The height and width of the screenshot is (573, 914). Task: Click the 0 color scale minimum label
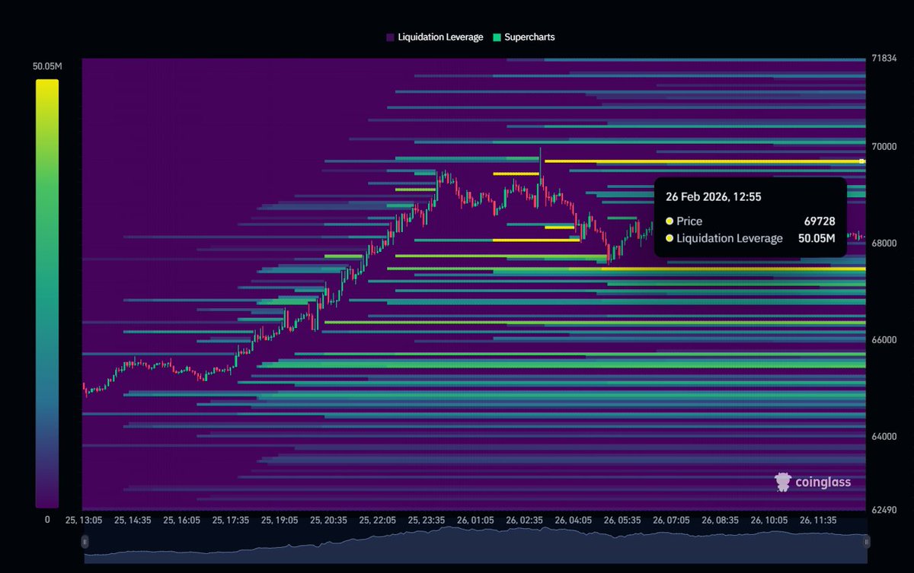click(x=46, y=520)
